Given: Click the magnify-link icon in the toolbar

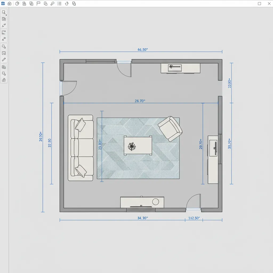Looking at the screenshot, I should click(52, 3).
